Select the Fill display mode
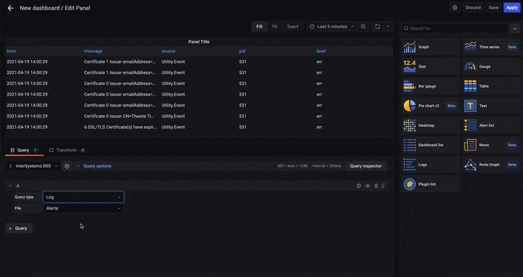This screenshot has height=277, width=523. (x=259, y=27)
